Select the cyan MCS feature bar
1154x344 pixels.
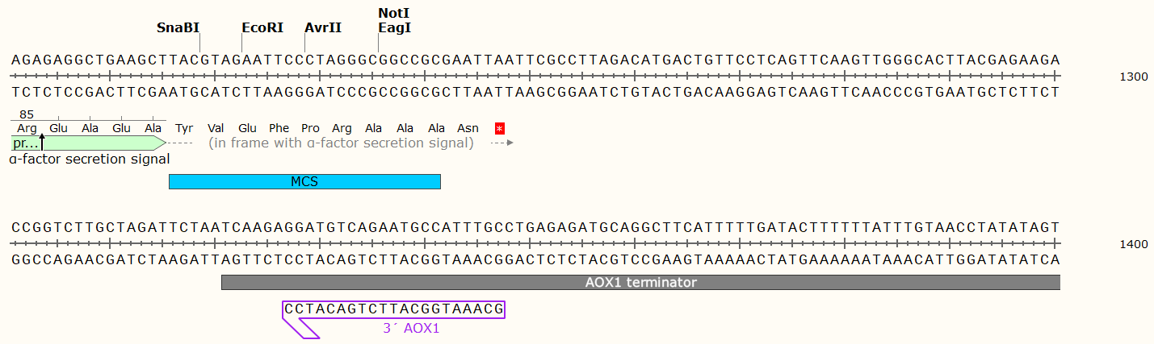pyautogui.click(x=304, y=182)
